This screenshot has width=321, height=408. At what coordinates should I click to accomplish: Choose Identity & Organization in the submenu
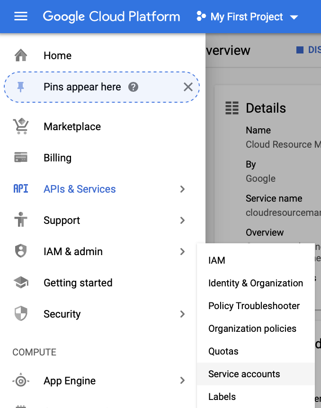click(x=256, y=283)
